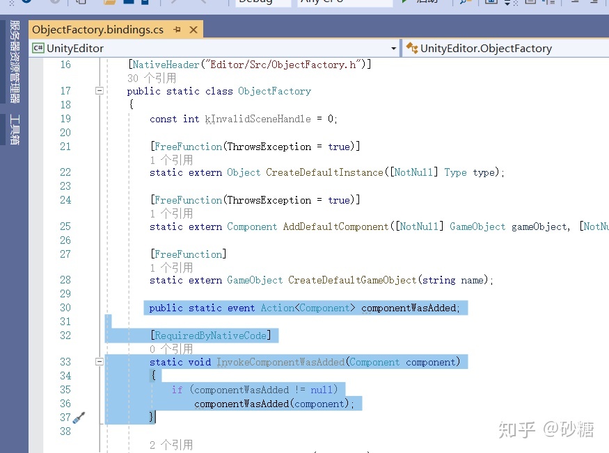Screen dimensions: 609x453
Task: Open the 工具箱 toolbox side tab
Action: [x=14, y=129]
